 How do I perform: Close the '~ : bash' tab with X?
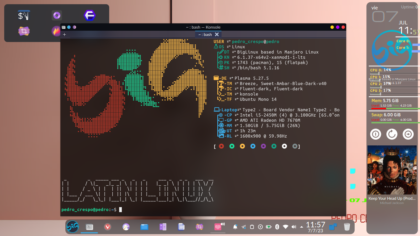coord(217,34)
